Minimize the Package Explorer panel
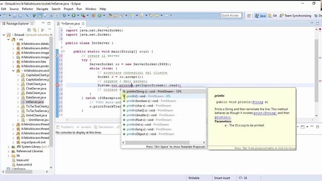 (43, 23)
